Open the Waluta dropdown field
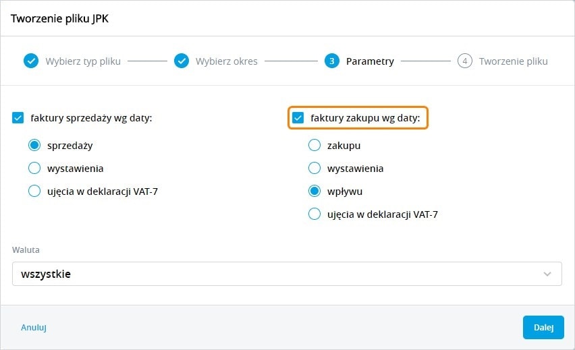This screenshot has width=575, height=350. pos(270,274)
